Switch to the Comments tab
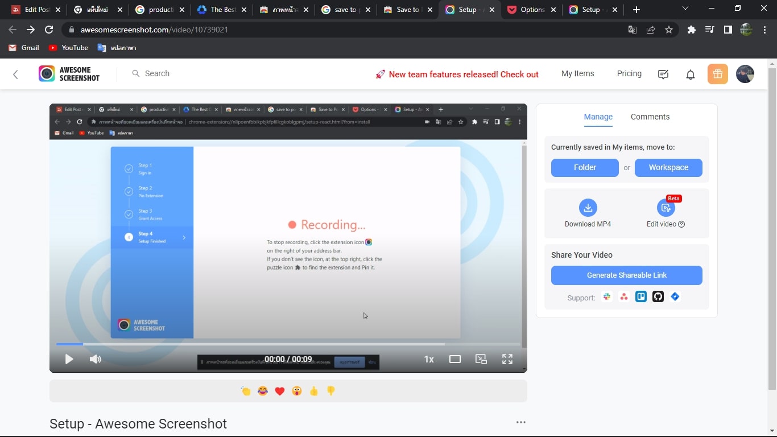Viewport: 777px width, 437px height. 650,117
